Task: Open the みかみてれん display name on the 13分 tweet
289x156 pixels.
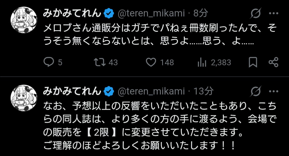Action: [x=72, y=91]
